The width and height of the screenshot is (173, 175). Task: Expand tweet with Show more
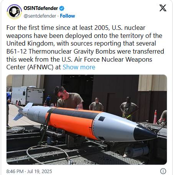point(79,67)
